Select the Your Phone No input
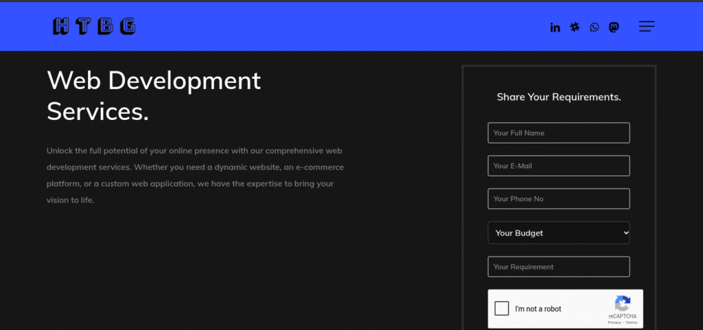 click(x=558, y=199)
